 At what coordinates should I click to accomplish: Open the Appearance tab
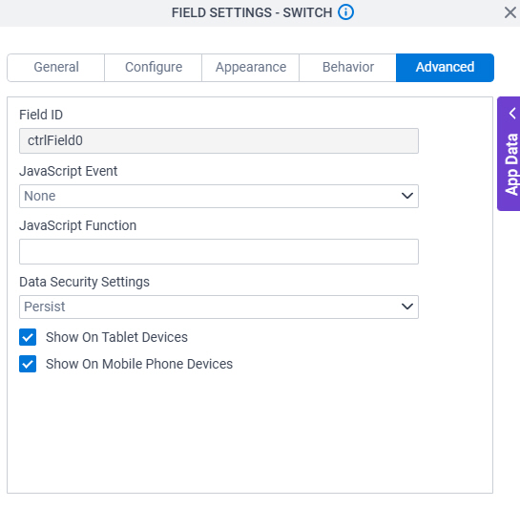click(x=251, y=68)
